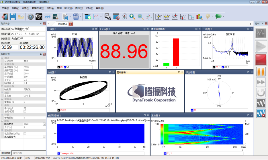268x160 pixels.
Task: Click the 3D axis crosshair icon
Action: coord(149,17)
